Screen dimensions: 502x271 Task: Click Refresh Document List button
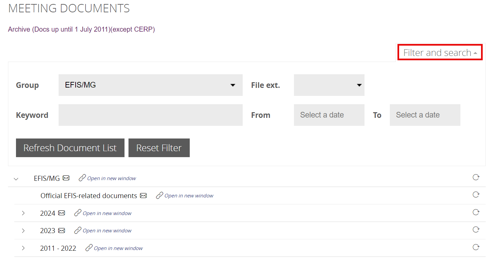click(x=70, y=148)
